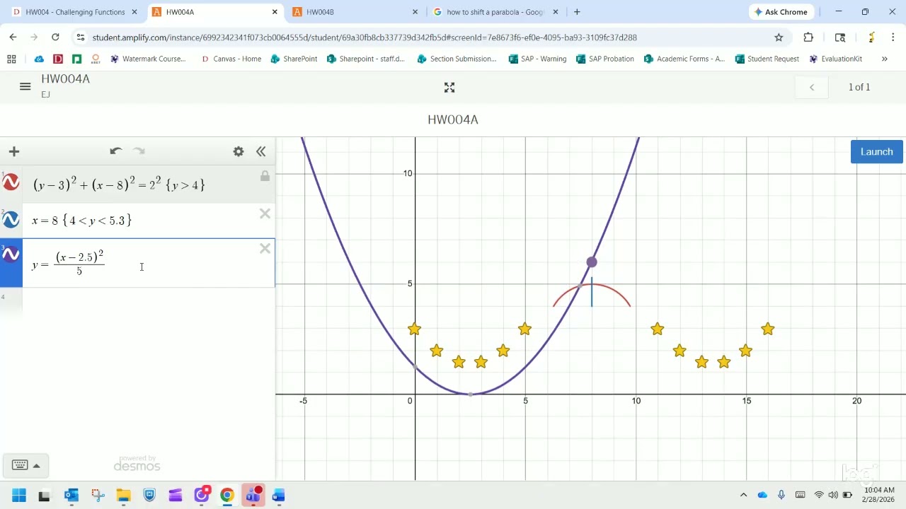Open the apps grid in bookmarks bar
Viewport: 906px width, 509px height.
coord(11,59)
